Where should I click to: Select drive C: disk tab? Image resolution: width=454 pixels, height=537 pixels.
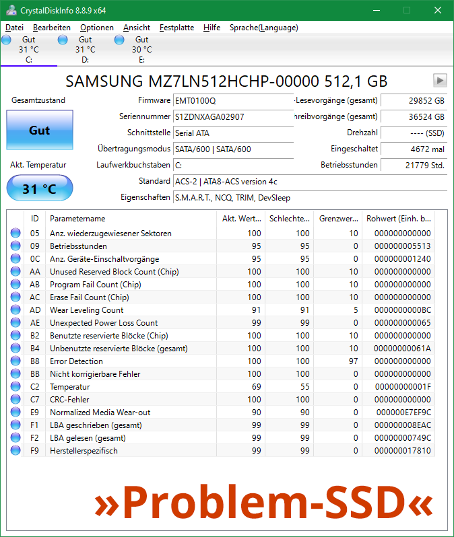29,50
